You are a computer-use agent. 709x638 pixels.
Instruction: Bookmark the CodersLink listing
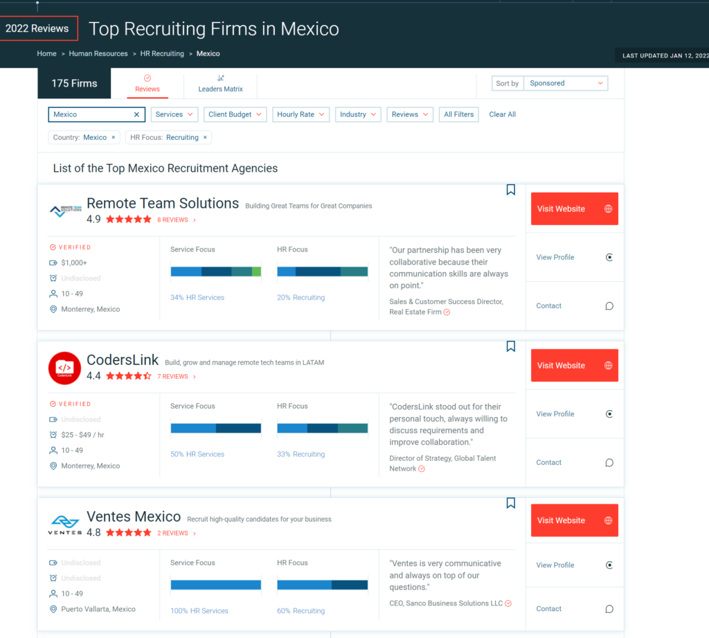[510, 346]
